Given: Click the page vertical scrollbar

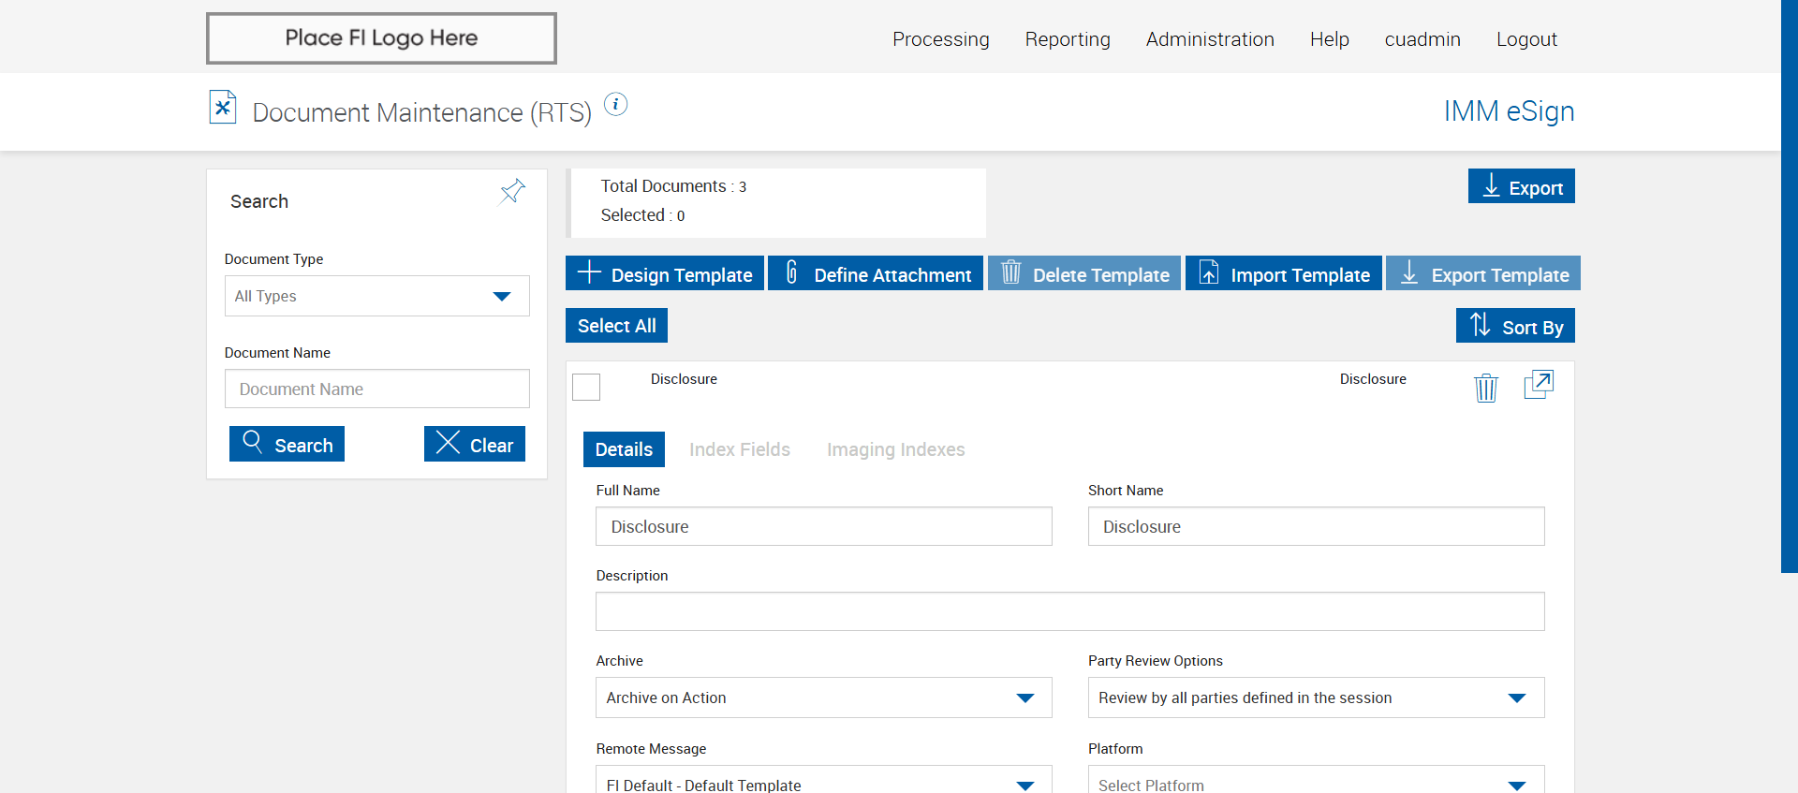Looking at the screenshot, I should 1789,281.
